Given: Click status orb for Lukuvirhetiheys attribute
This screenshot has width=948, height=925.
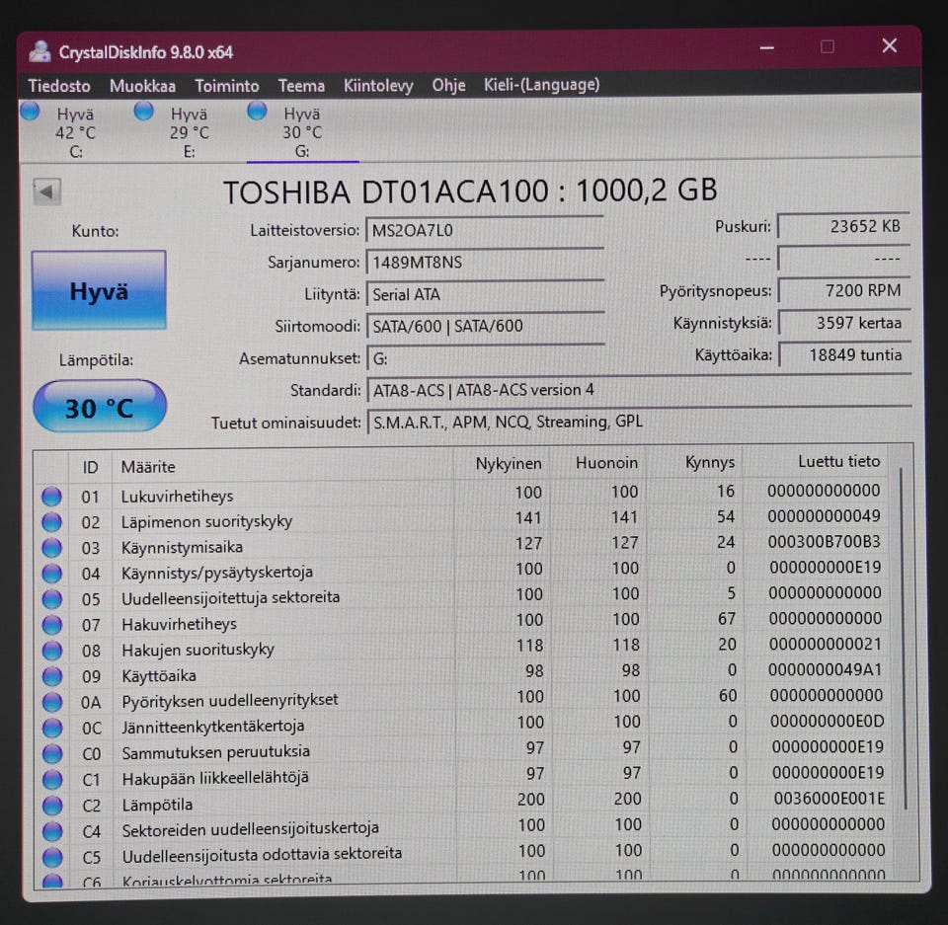Looking at the screenshot, I should [51, 497].
